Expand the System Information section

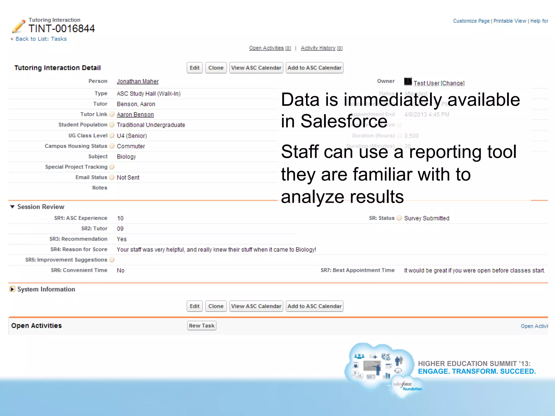tap(12, 289)
